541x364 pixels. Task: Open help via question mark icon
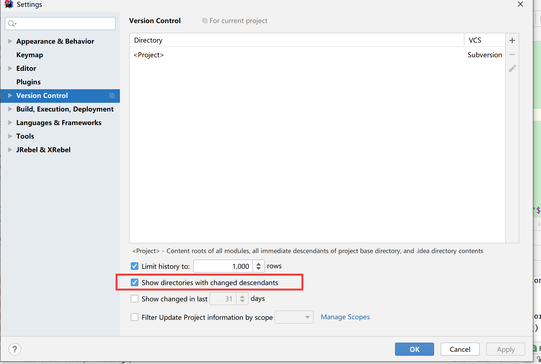click(x=15, y=349)
